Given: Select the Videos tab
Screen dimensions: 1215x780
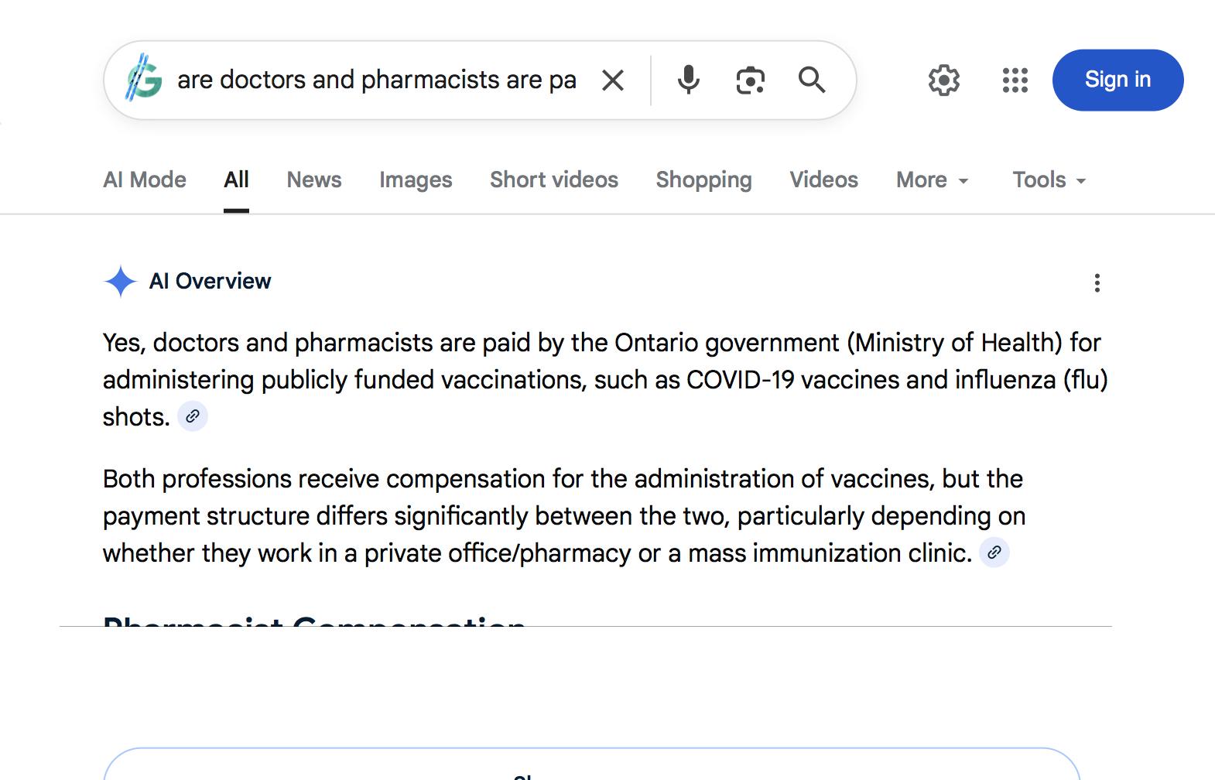Looking at the screenshot, I should (x=823, y=180).
